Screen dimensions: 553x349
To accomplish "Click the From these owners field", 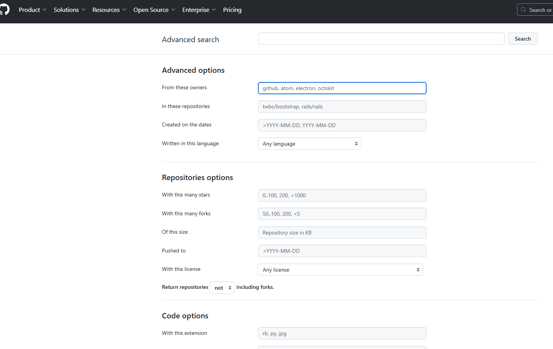I will click(x=342, y=88).
